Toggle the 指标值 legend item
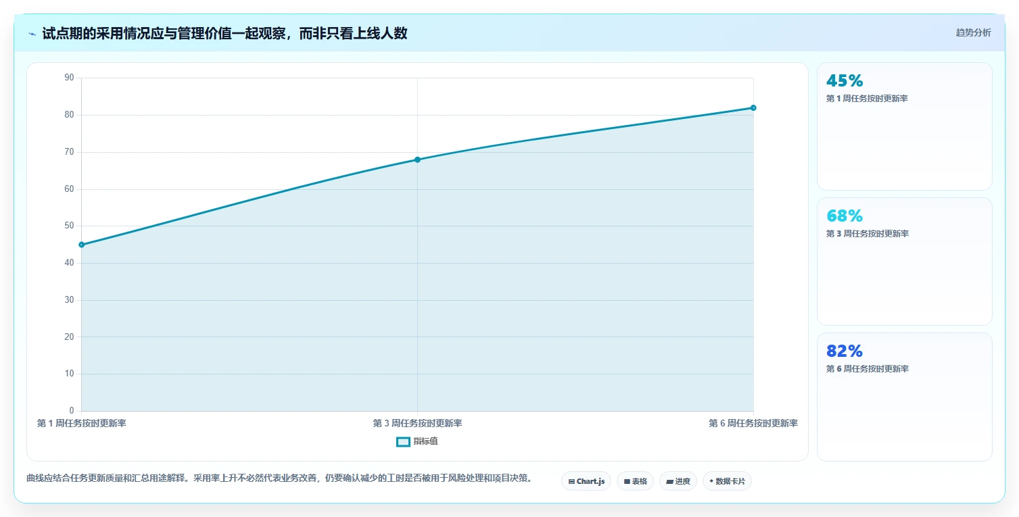This screenshot has height=517, width=1019. (x=417, y=441)
